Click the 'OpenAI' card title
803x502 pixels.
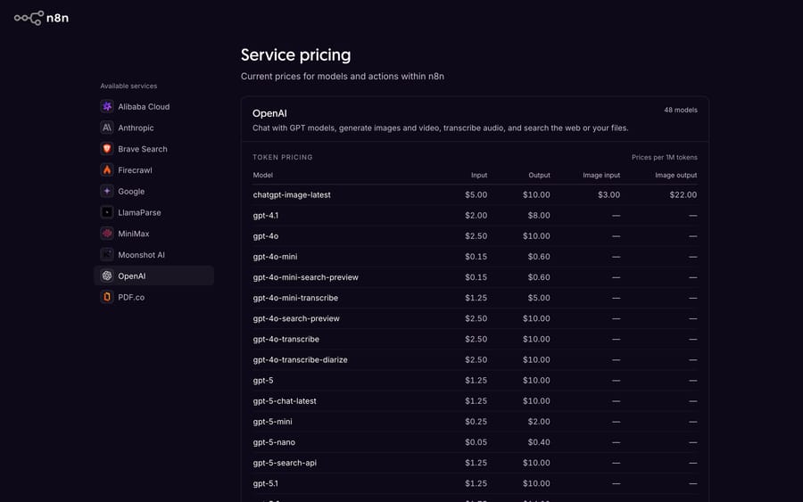(x=269, y=113)
